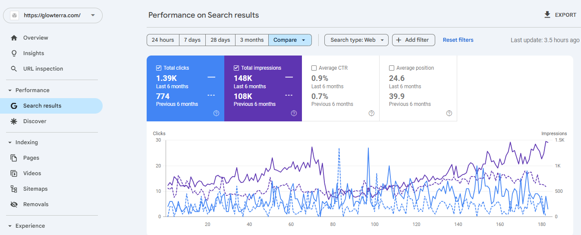Click the URL inspection magnifier icon
This screenshot has height=235, width=581.
pos(14,69)
